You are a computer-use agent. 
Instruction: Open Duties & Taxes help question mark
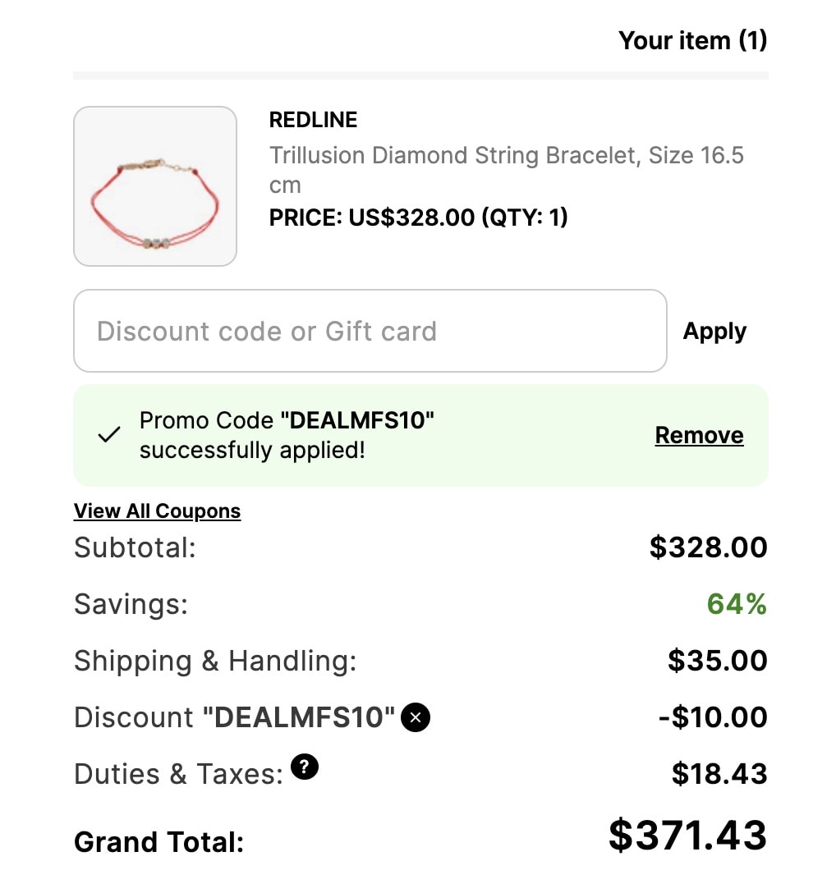(305, 767)
